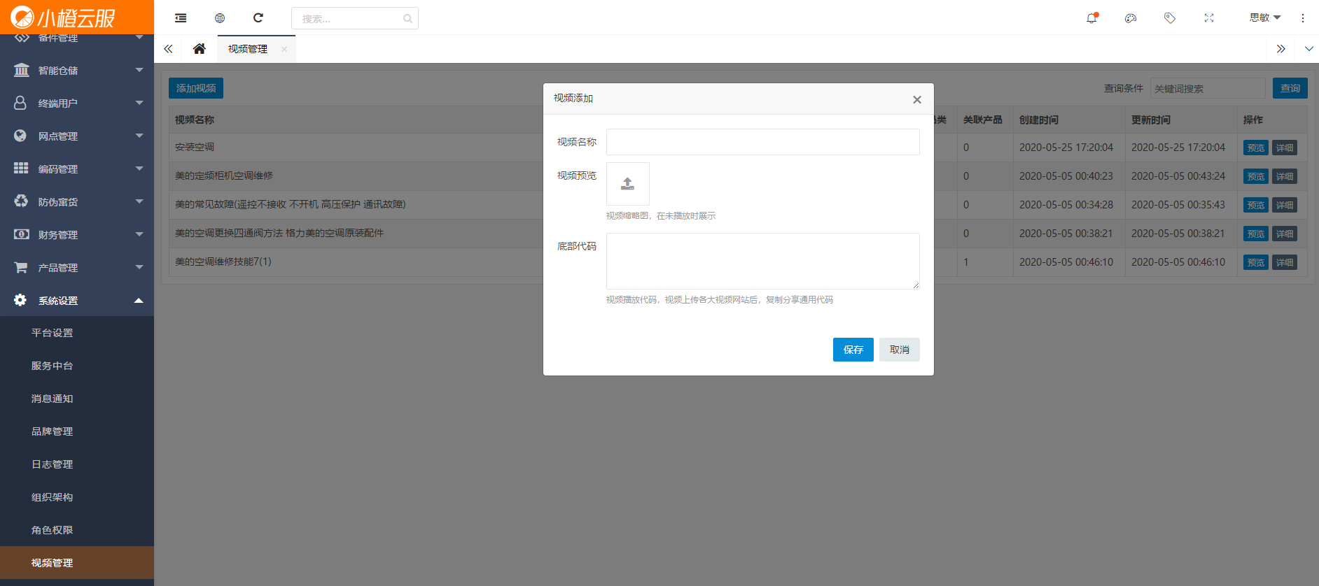Click the 智能仓储 warehouse icon
The width and height of the screenshot is (1319, 586).
[21, 70]
